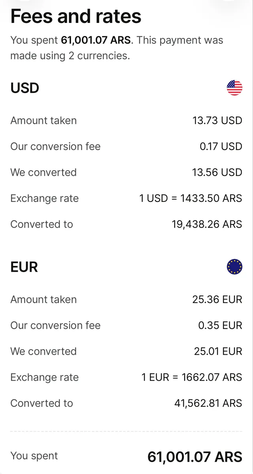Image resolution: width=253 pixels, height=474 pixels.
Task: Tap the USD section heading
Action: coord(25,88)
